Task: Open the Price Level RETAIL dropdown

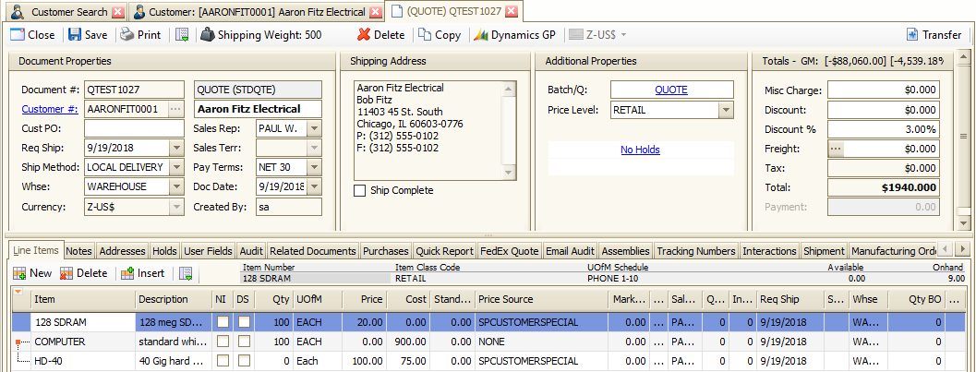Action: (x=725, y=110)
